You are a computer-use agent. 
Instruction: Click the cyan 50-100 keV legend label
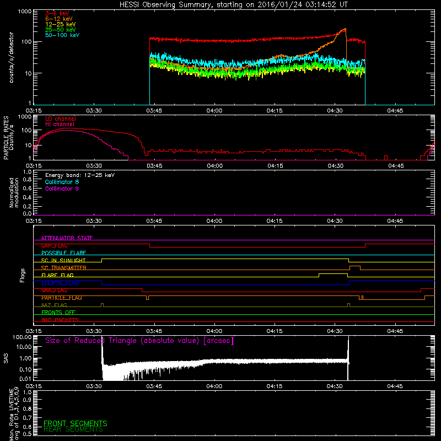coord(62,35)
